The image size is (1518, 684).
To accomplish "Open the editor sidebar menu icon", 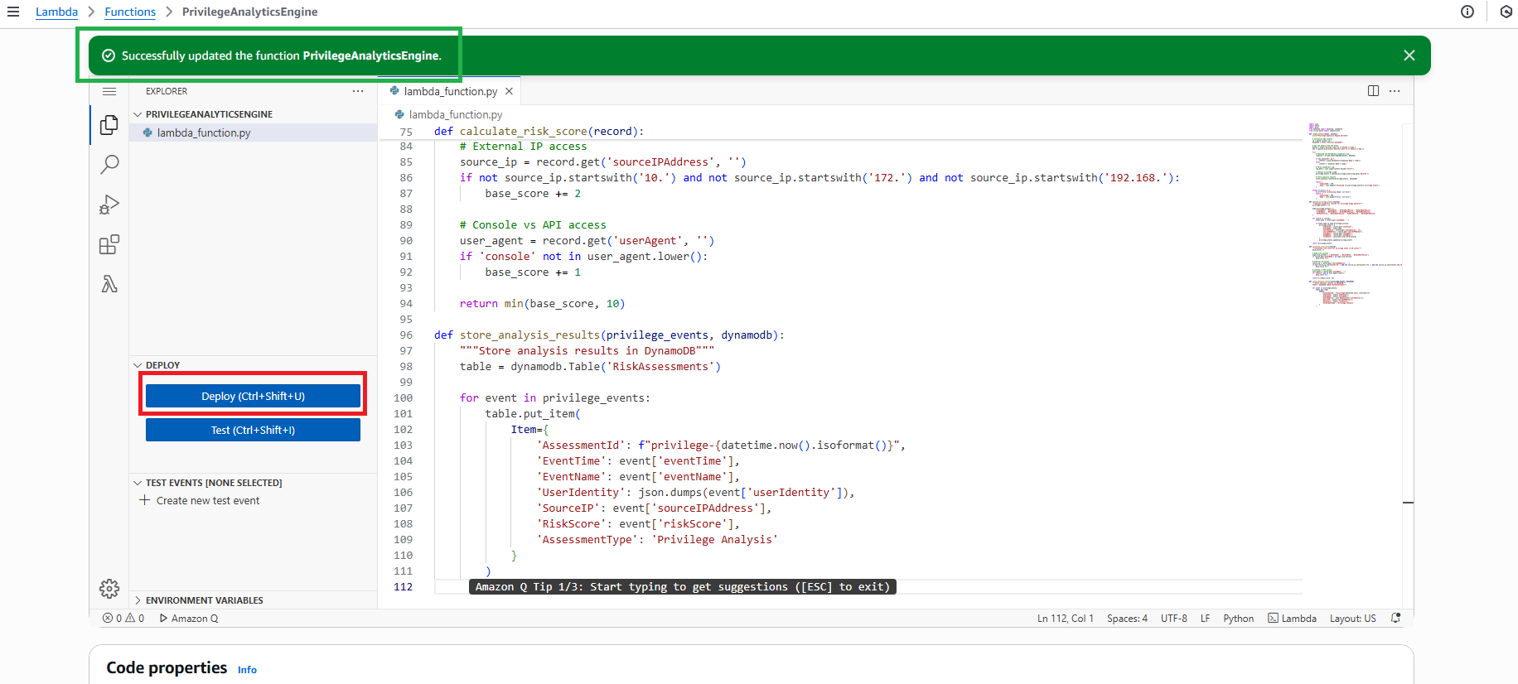I will click(109, 91).
